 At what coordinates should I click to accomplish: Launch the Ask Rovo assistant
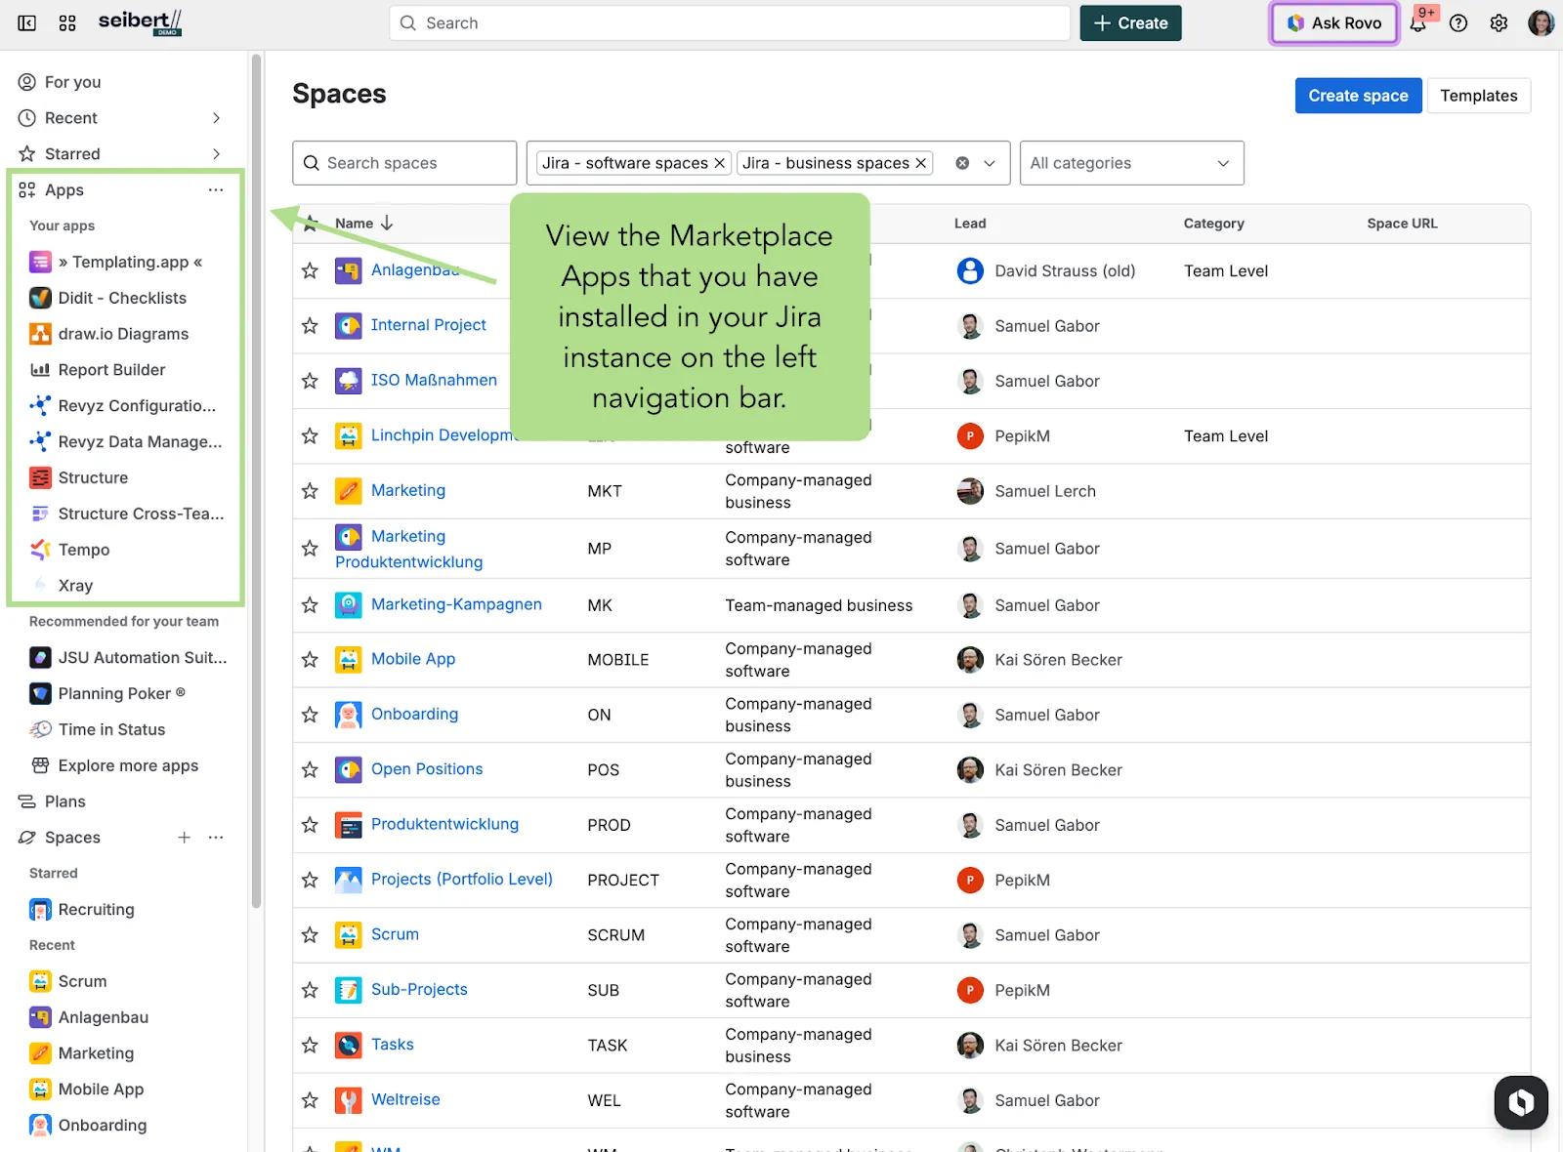(1333, 22)
